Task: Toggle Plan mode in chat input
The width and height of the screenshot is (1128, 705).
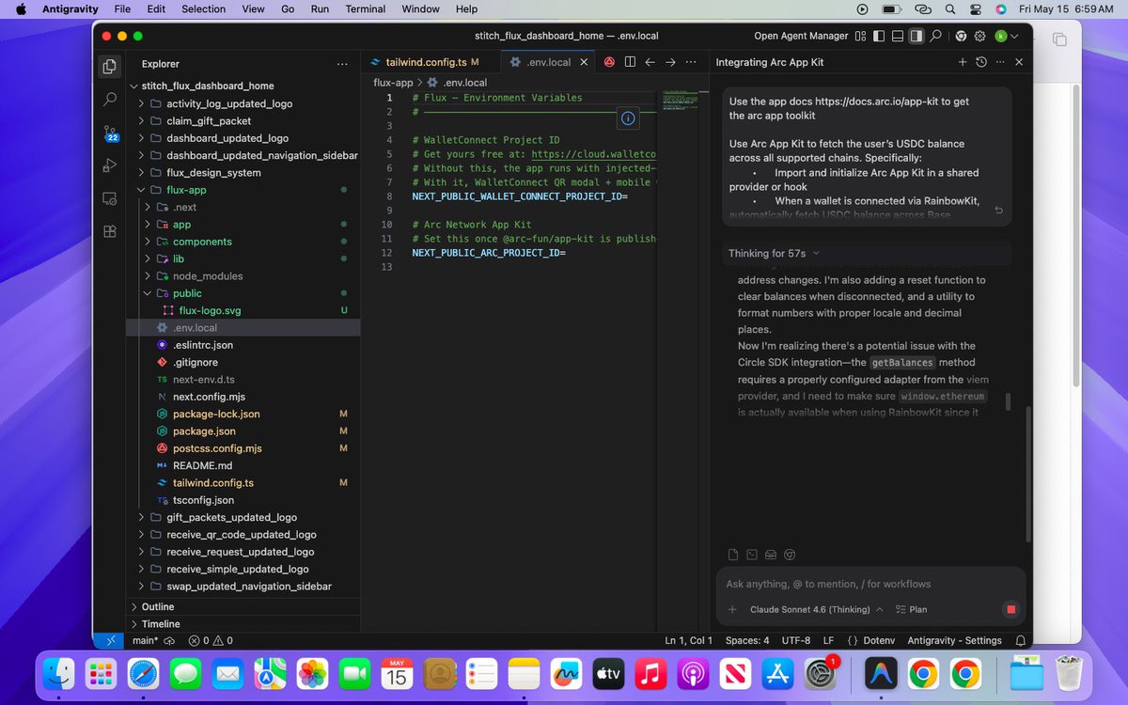Action: click(912, 609)
